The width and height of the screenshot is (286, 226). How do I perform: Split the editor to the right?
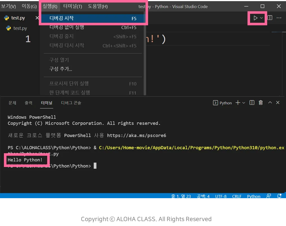tap(270, 18)
